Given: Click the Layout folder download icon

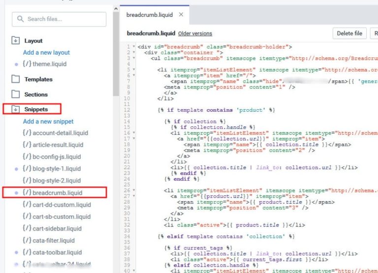Looking at the screenshot, I should (x=16, y=41).
